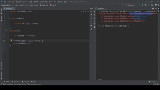The width and height of the screenshot is (160, 90).
Task: Collapse the class Student fold marker
Action: pyautogui.click(x=9, y=18)
